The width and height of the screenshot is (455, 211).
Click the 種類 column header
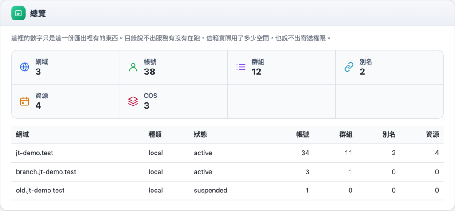155,134
